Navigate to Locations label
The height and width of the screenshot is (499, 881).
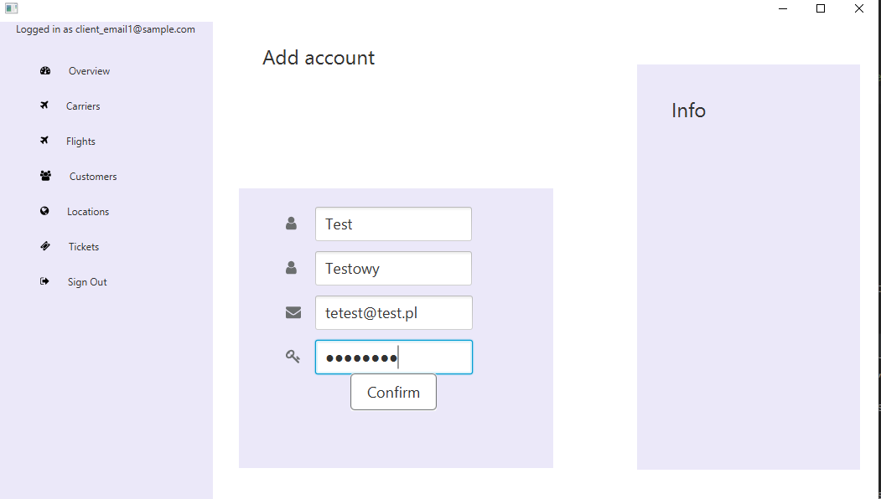88,212
